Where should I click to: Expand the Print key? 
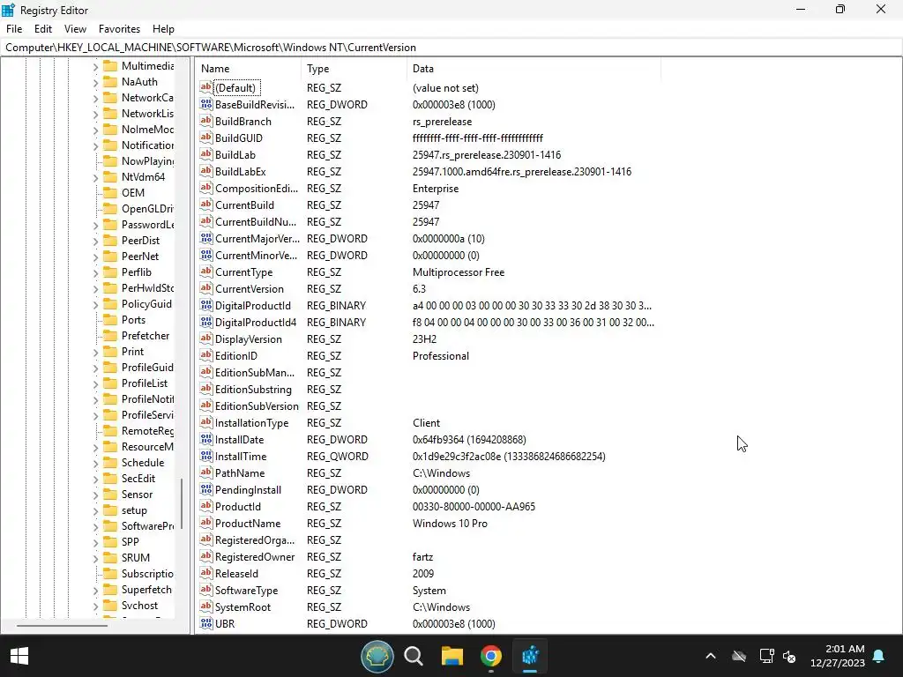point(95,353)
